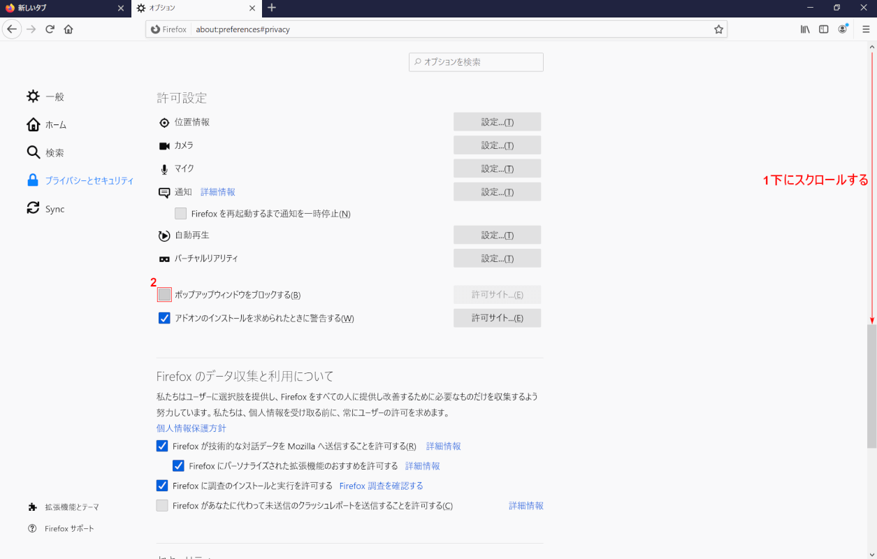The height and width of the screenshot is (559, 877).
Task: Open location permission settings button
Action: [497, 122]
